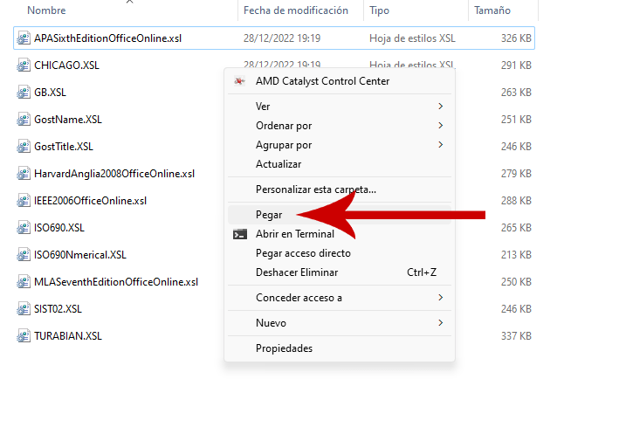The width and height of the screenshot is (619, 441).
Task: Click Deshacer Eliminar menu entry
Action: 297,272
